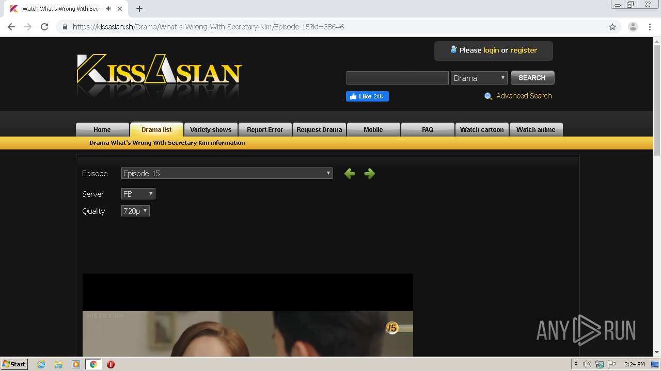
Task: Open volume control in system tray
Action: [587, 364]
